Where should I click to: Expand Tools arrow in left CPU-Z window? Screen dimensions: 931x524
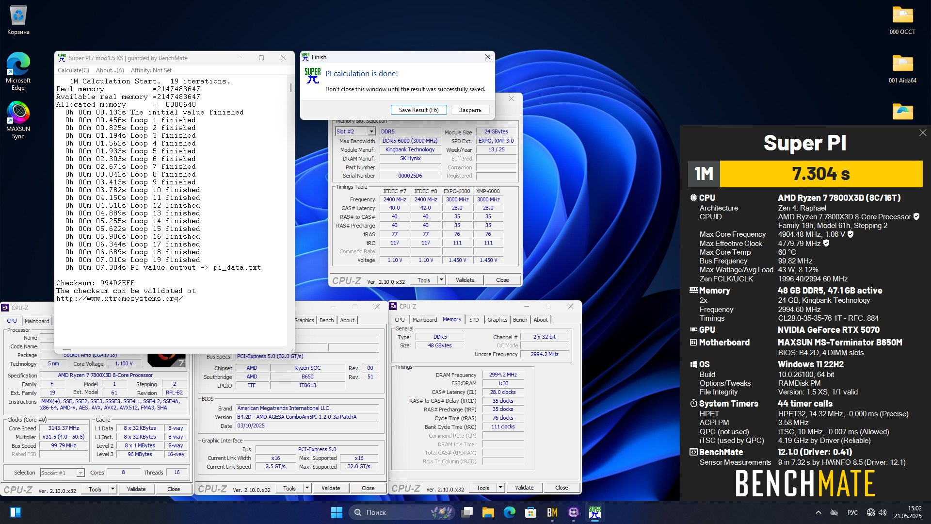[x=112, y=489]
